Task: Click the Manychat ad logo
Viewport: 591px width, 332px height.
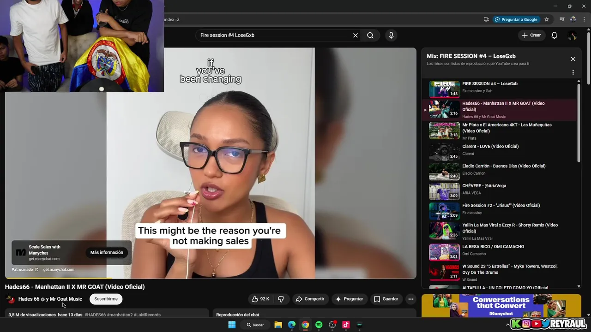Action: (x=21, y=252)
